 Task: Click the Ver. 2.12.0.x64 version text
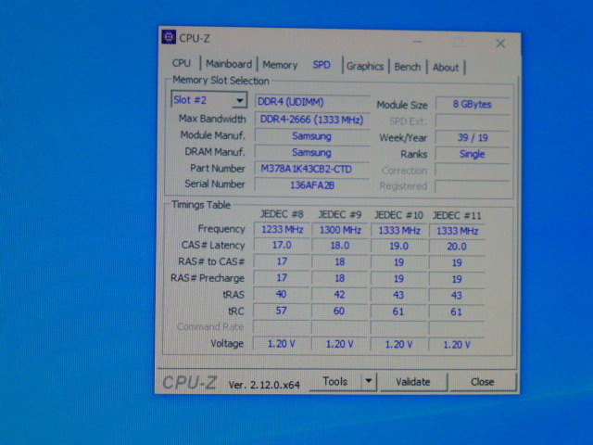[264, 385]
